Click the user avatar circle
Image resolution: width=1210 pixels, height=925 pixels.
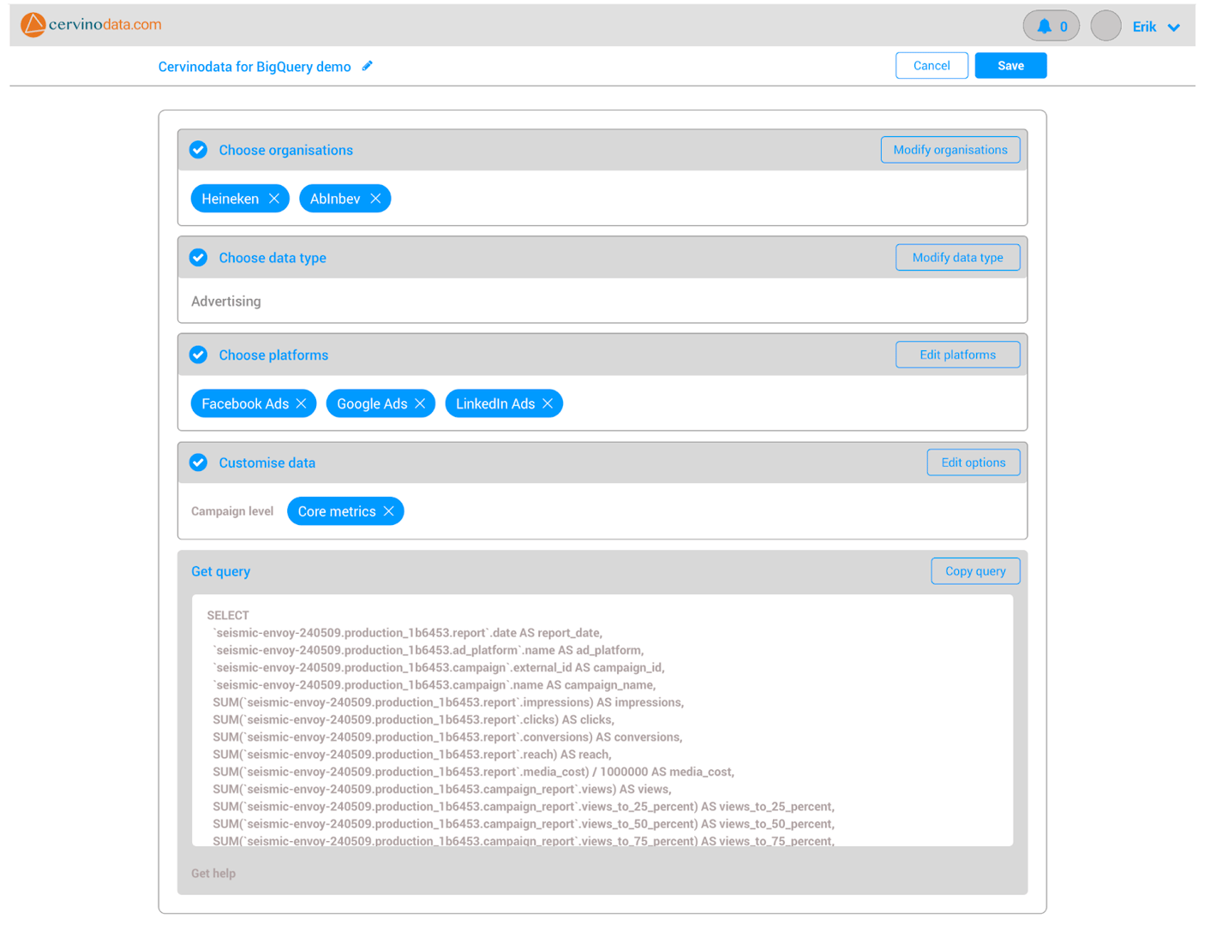(x=1105, y=26)
